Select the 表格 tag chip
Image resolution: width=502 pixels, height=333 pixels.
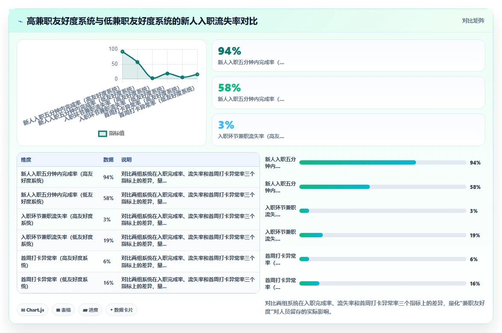(x=63, y=310)
